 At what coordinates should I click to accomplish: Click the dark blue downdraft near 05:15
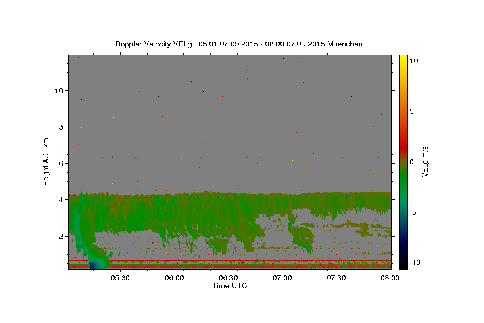(93, 265)
